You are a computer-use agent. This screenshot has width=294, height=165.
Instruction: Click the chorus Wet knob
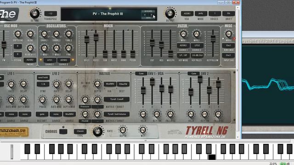pos(143,130)
